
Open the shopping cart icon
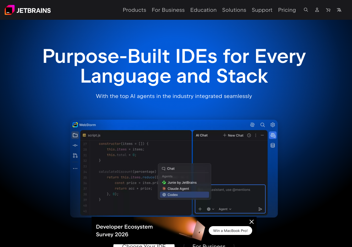[328, 10]
